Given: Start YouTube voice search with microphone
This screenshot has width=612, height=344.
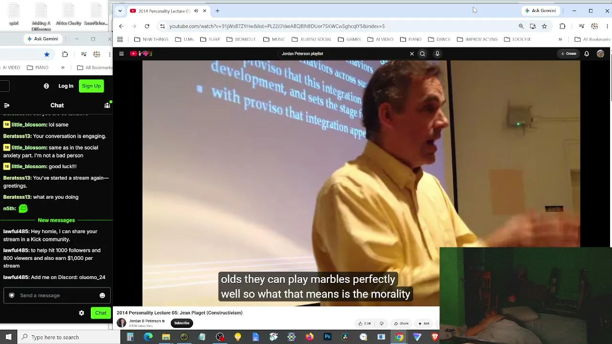Looking at the screenshot, I should 437,54.
